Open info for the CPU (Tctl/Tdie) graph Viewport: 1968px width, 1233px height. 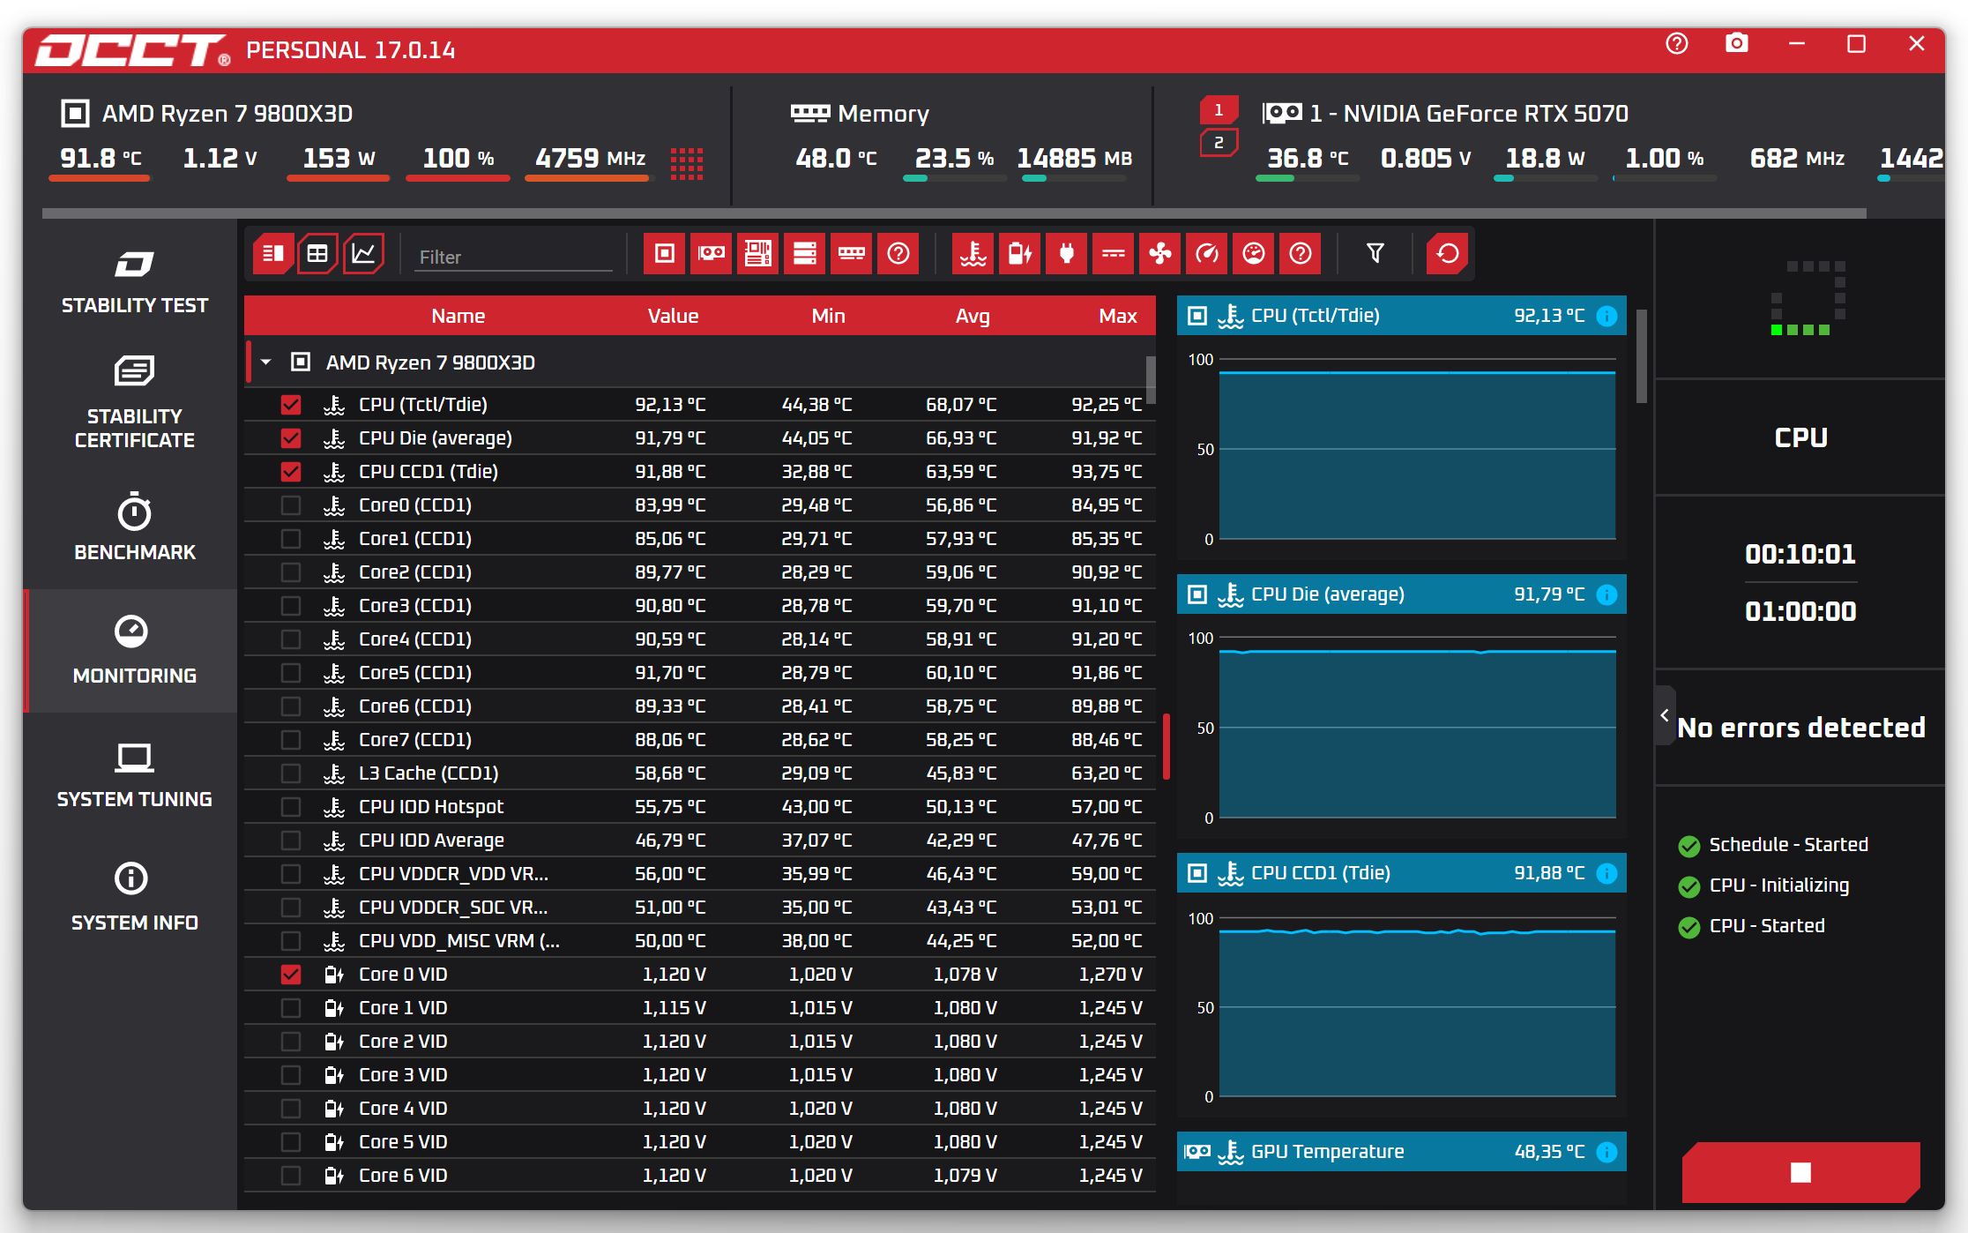point(1607,316)
